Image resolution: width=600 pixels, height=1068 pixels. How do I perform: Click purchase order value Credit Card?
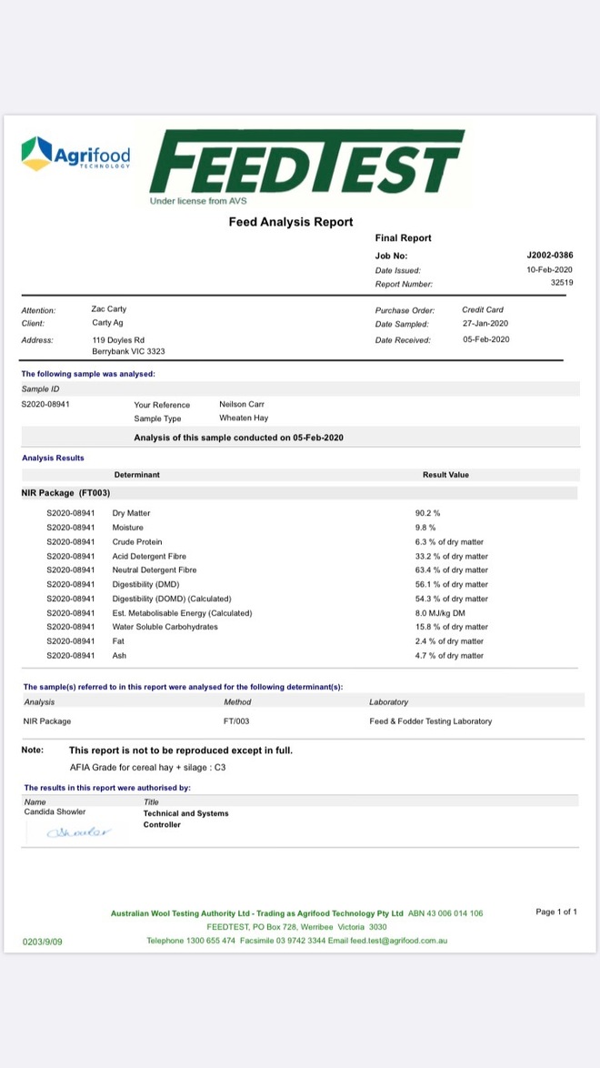click(x=482, y=310)
